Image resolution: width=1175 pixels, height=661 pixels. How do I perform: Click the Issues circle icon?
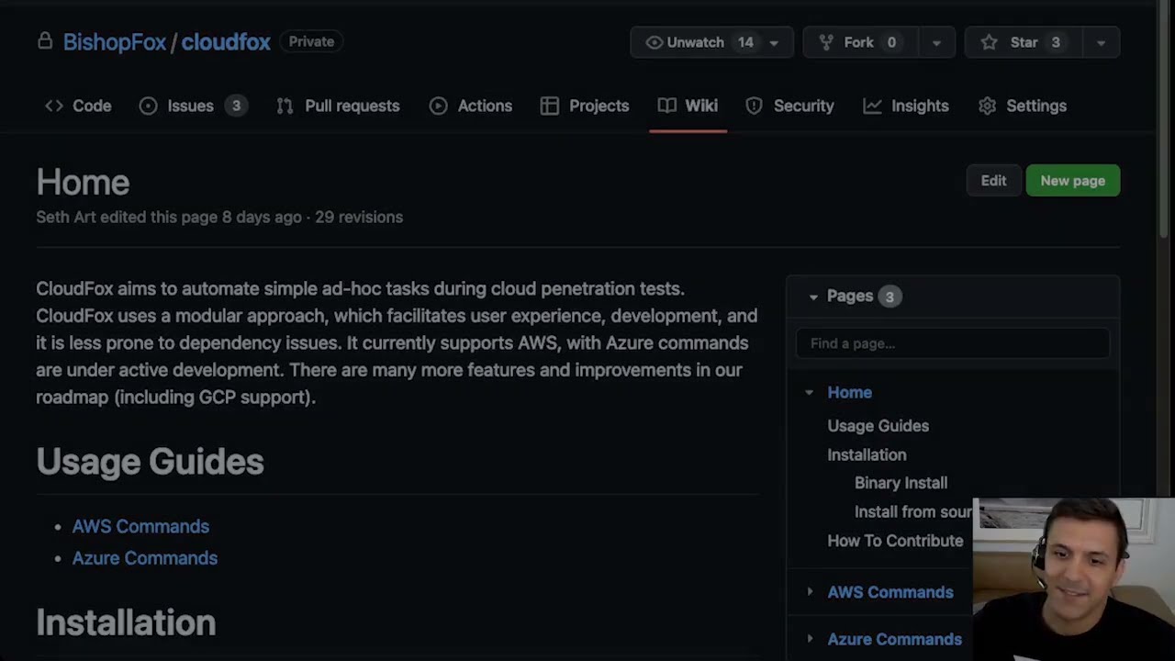(x=148, y=106)
